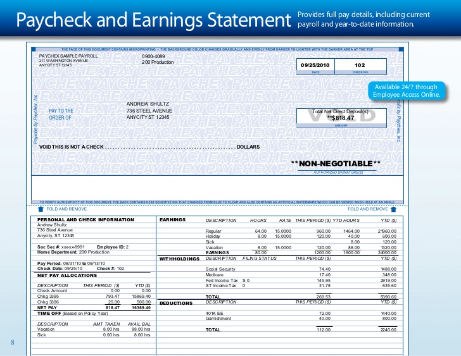This screenshot has height=356, width=461.
Task: Click 'Check Date: 09/25/10' entry
Action: coord(60,269)
